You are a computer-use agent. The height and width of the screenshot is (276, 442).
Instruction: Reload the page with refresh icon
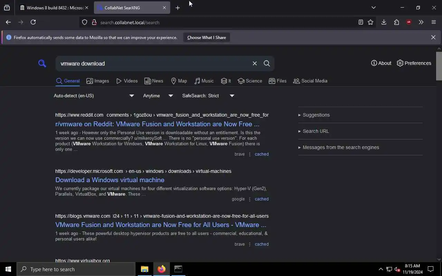(x=33, y=22)
